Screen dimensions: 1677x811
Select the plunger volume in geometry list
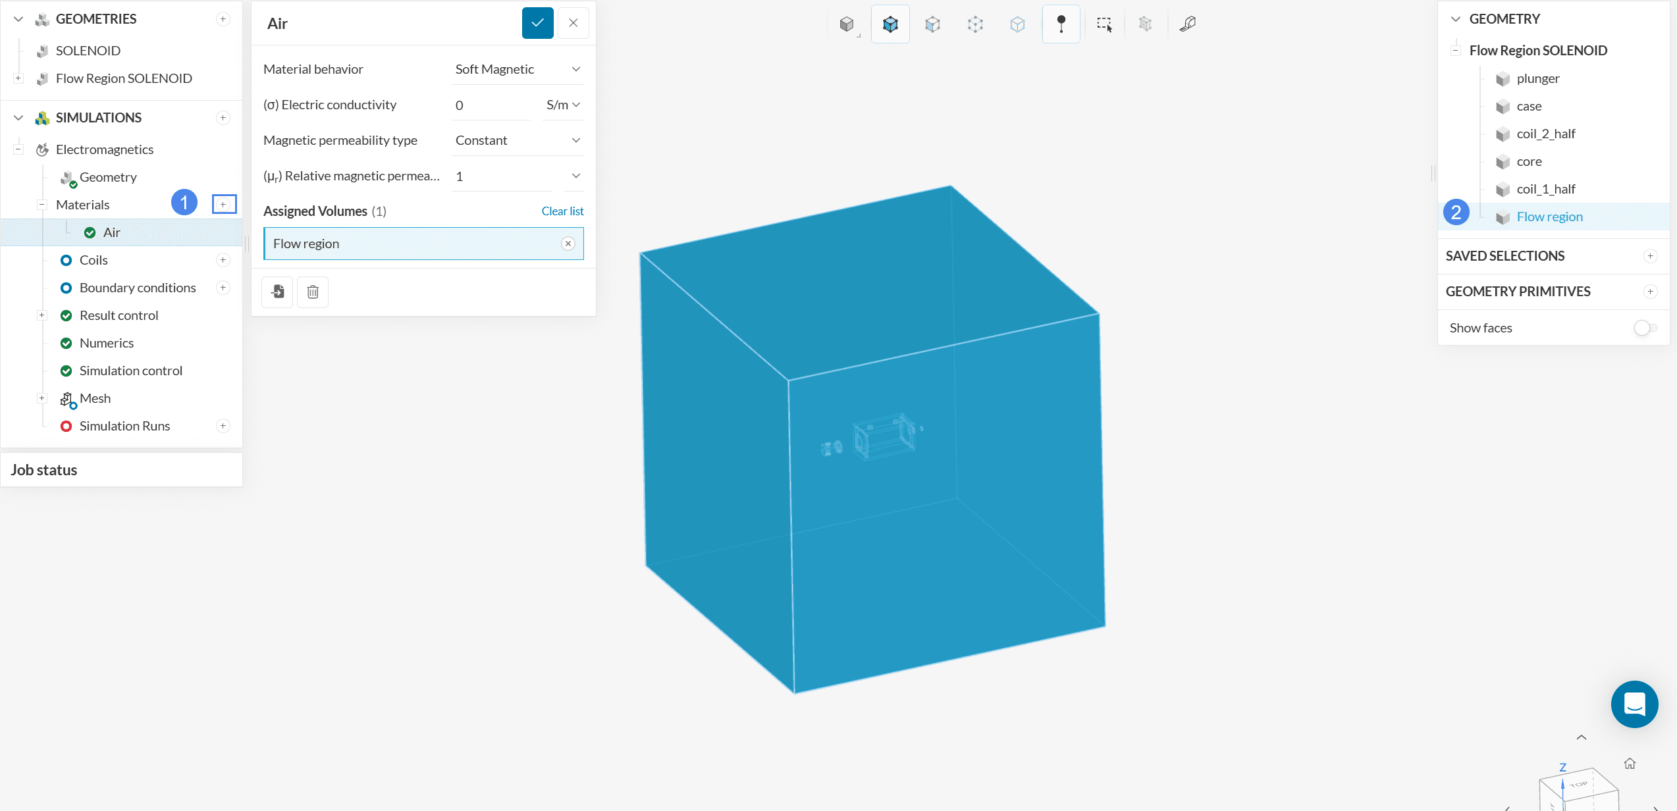(x=1537, y=78)
